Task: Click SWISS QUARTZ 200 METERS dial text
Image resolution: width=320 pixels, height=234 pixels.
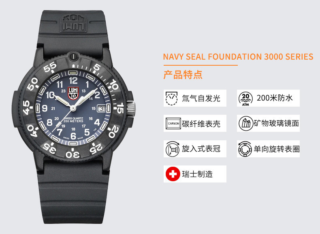Action: [x=73, y=120]
